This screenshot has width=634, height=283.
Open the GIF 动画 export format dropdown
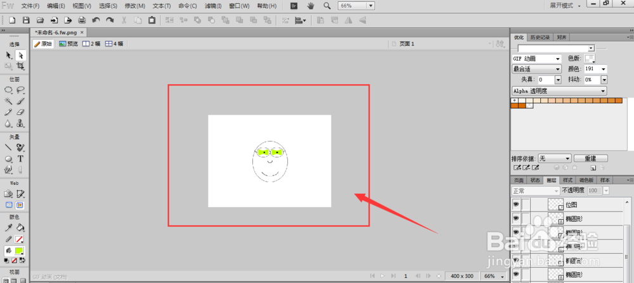point(536,58)
